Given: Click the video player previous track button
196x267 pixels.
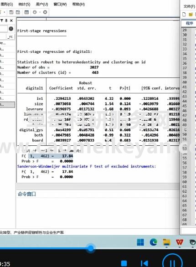Looking at the screenshot, I should click(x=144, y=263).
